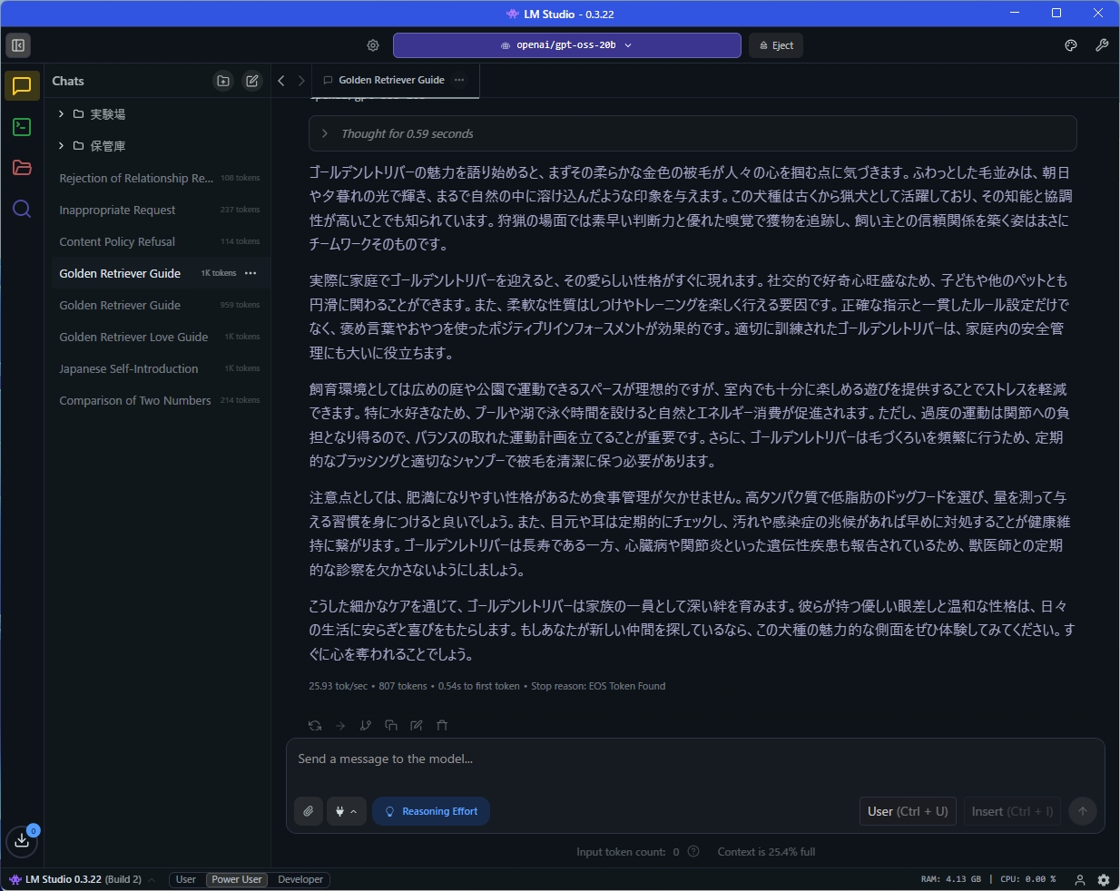1120x891 pixels.
Task: Click the 25.93 tok/sec generation stats line
Action: [486, 686]
